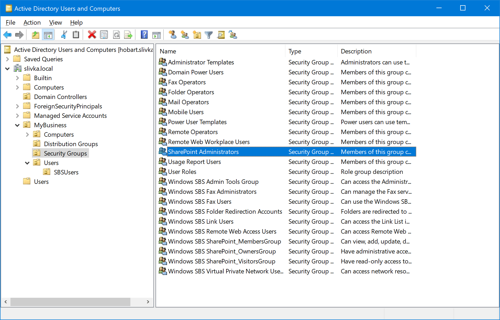Open Properties via the toolbar icon
This screenshot has width=500, height=320.
click(104, 35)
